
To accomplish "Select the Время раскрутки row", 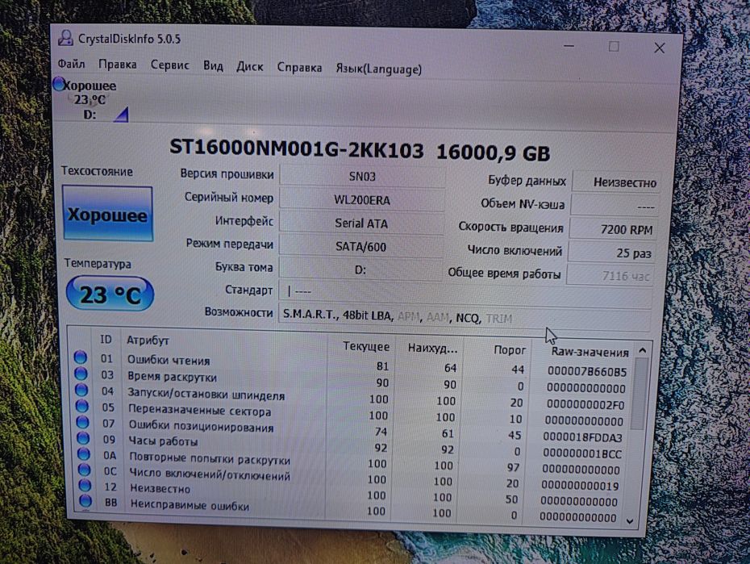I will point(352,382).
